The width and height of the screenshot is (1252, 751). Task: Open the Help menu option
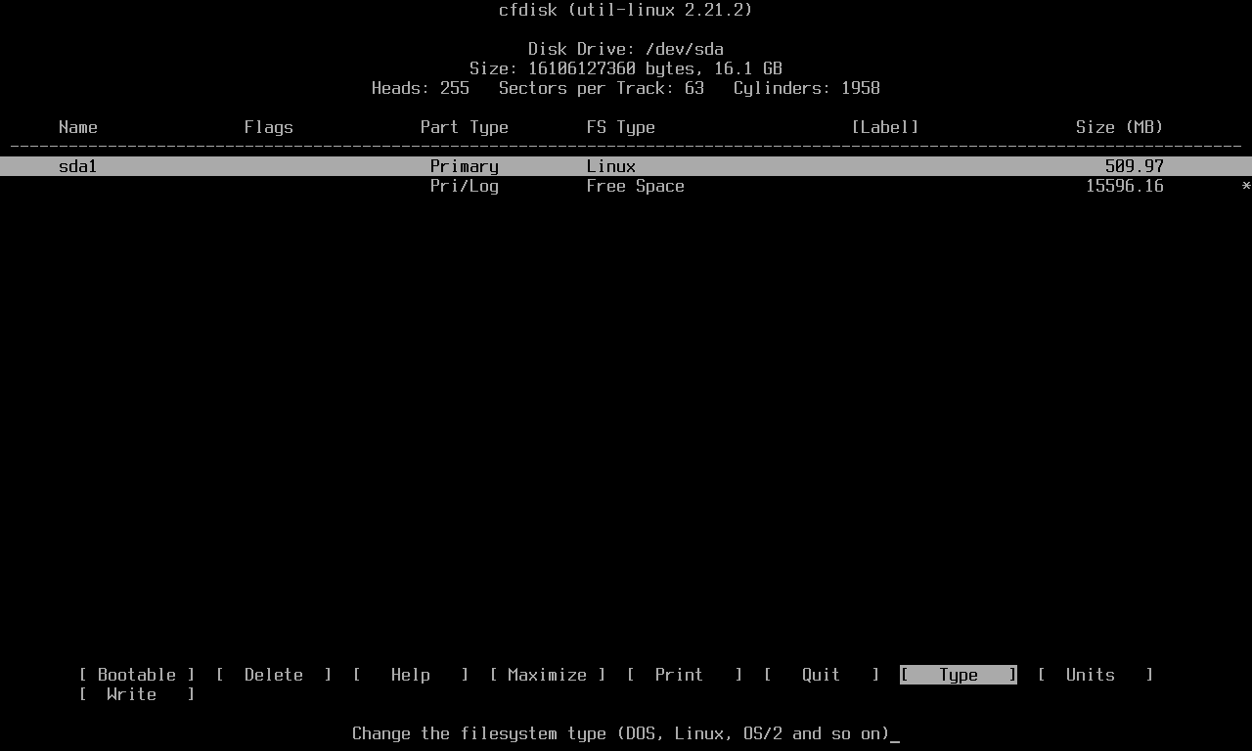[x=411, y=675]
